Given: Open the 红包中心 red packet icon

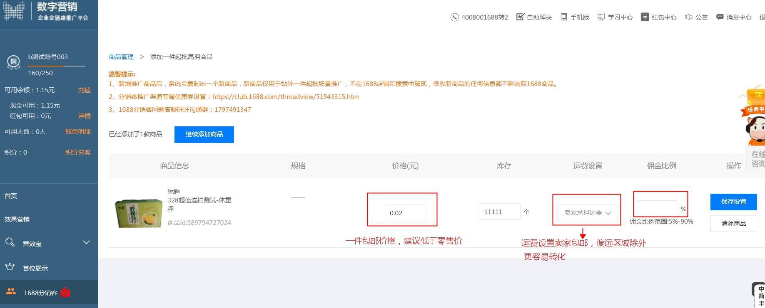Looking at the screenshot, I should 645,17.
